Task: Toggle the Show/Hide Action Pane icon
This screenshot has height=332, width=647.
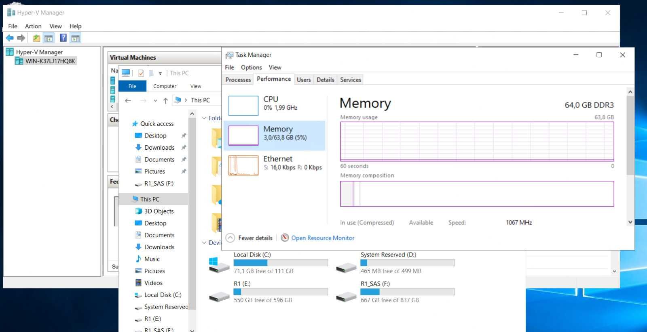Action: coord(75,38)
